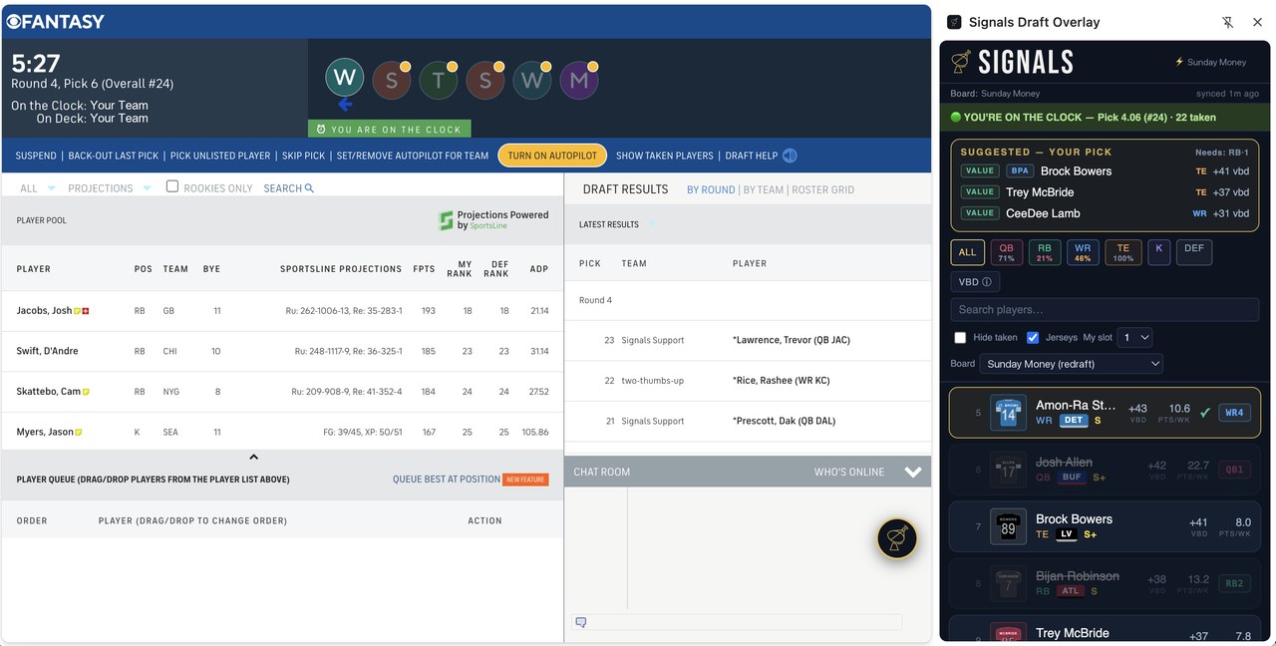
Task: Filter Signals board by DEF
Action: [x=1194, y=252]
